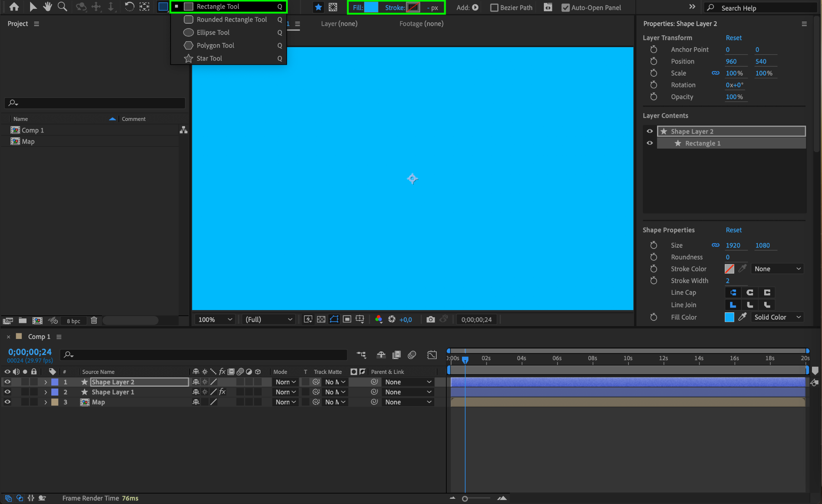Hide the Map layer in timeline

point(7,402)
